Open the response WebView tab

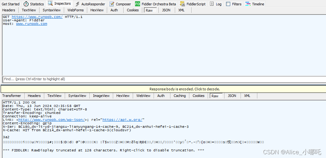(x=144, y=96)
